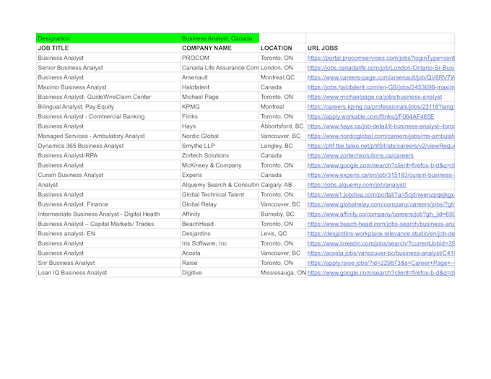
Task: Select the 'Curam Business Analyst' cell
Action: tap(108, 175)
